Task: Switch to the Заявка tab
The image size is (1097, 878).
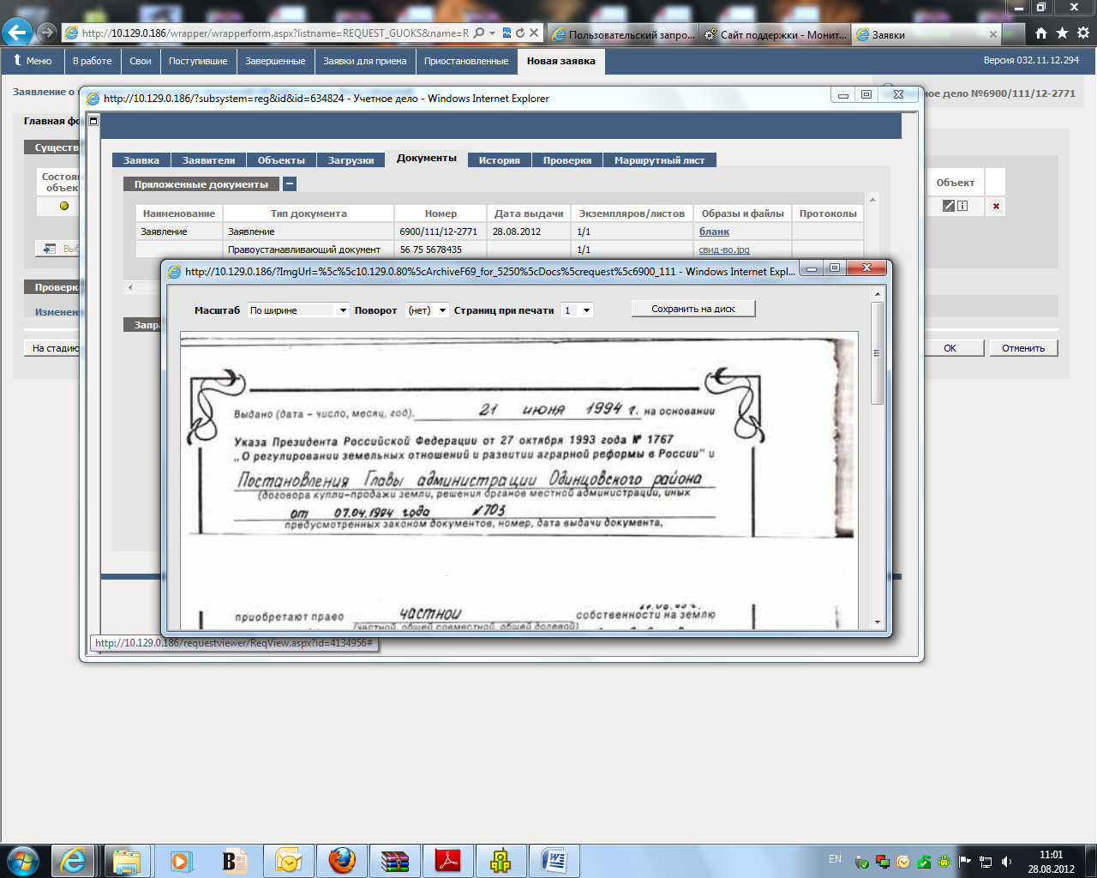Action: pos(141,160)
